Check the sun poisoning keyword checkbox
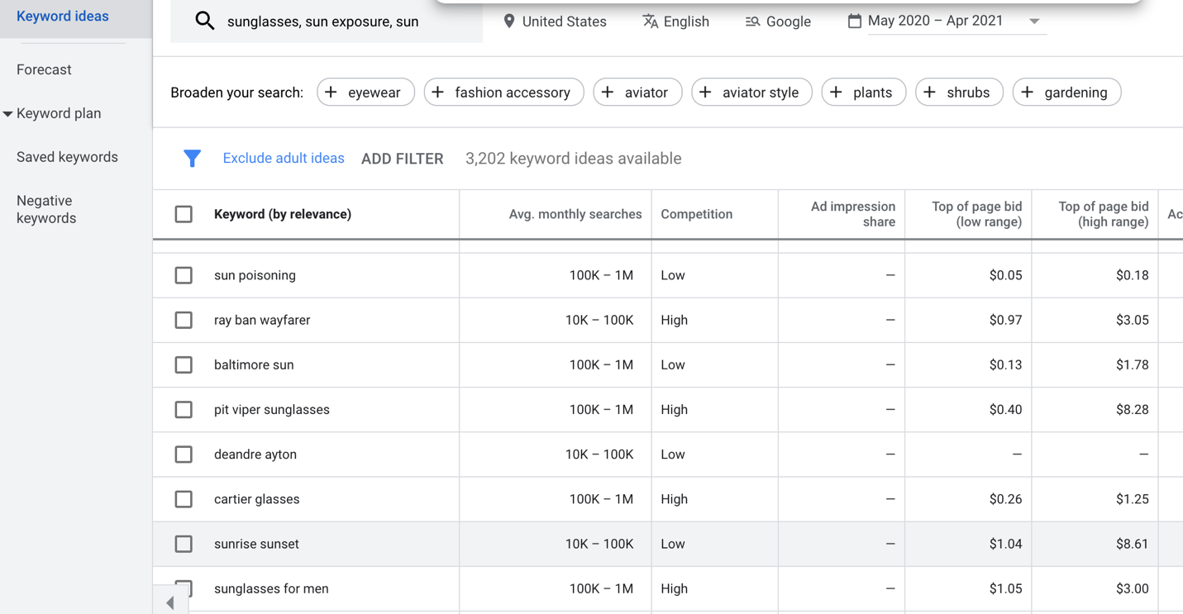This screenshot has height=614, width=1183. pos(184,275)
